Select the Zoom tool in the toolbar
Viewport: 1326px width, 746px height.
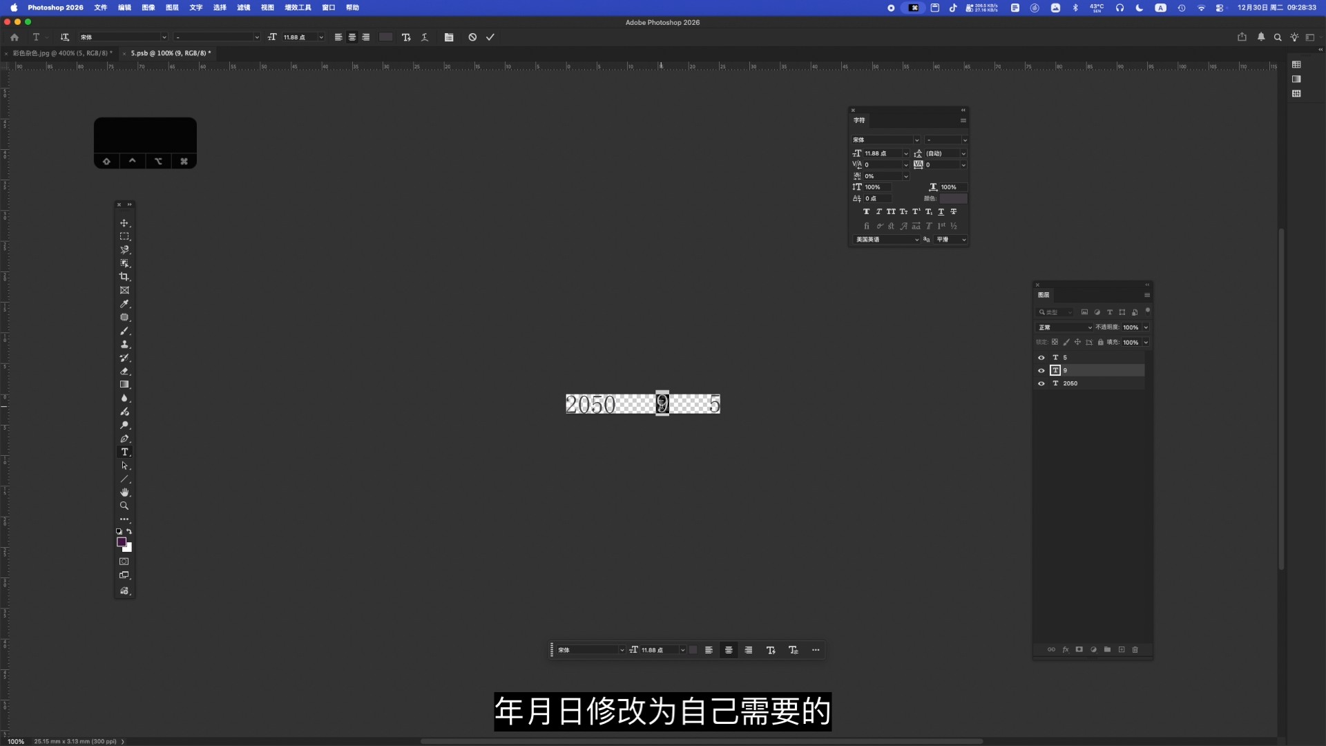tap(124, 506)
